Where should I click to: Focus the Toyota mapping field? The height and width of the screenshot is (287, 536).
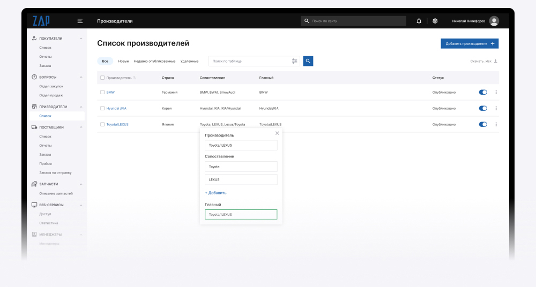point(241,167)
